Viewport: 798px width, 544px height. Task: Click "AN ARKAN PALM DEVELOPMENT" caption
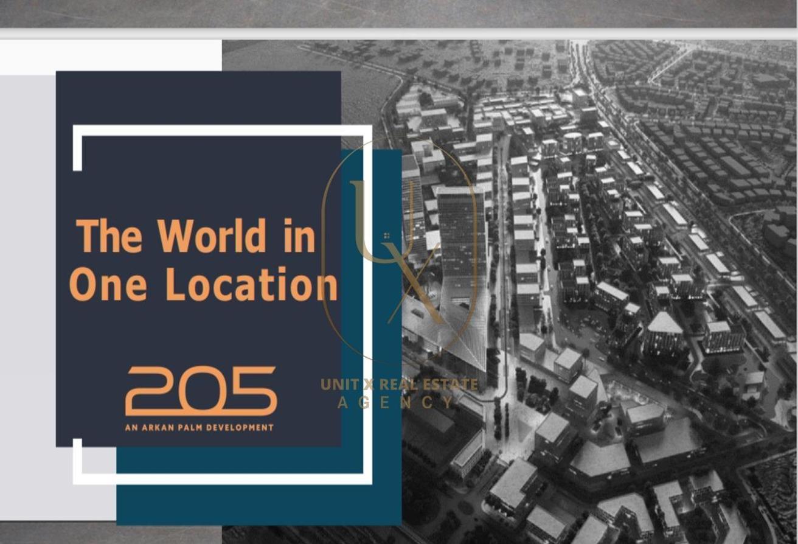pos(199,428)
